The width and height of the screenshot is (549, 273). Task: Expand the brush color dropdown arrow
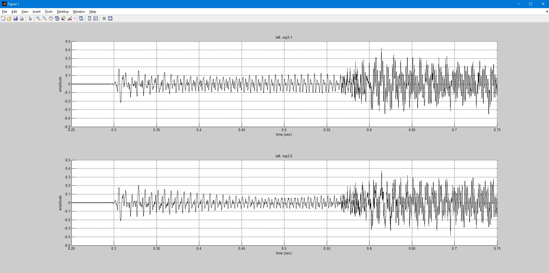tap(74, 18)
